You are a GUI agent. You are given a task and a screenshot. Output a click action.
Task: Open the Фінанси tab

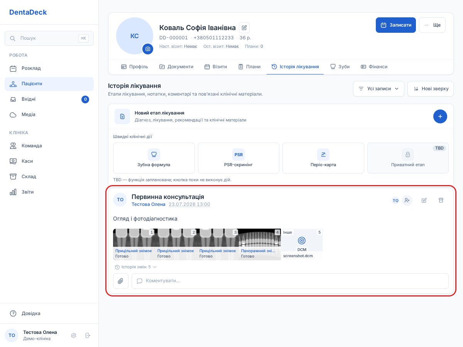pos(374,67)
